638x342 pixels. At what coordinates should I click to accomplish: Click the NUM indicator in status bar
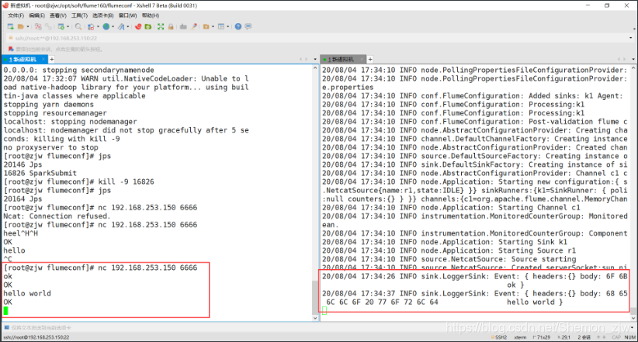(x=630, y=337)
